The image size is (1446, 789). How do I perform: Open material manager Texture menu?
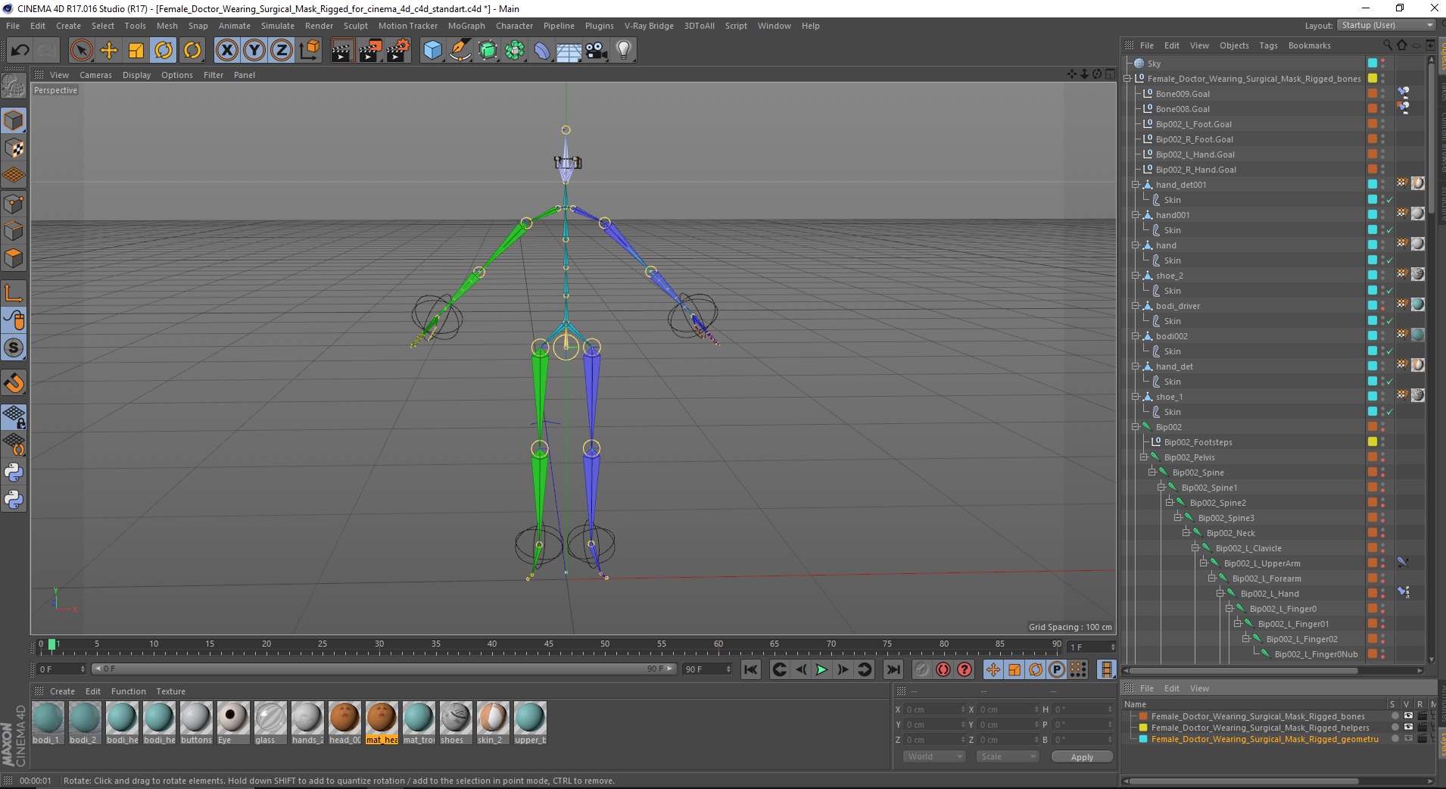point(171,691)
